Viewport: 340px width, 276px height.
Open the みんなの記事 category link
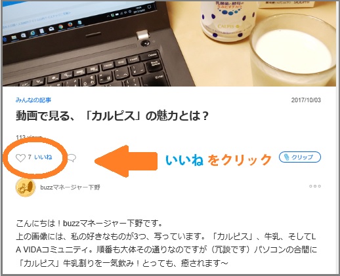pos(33,100)
